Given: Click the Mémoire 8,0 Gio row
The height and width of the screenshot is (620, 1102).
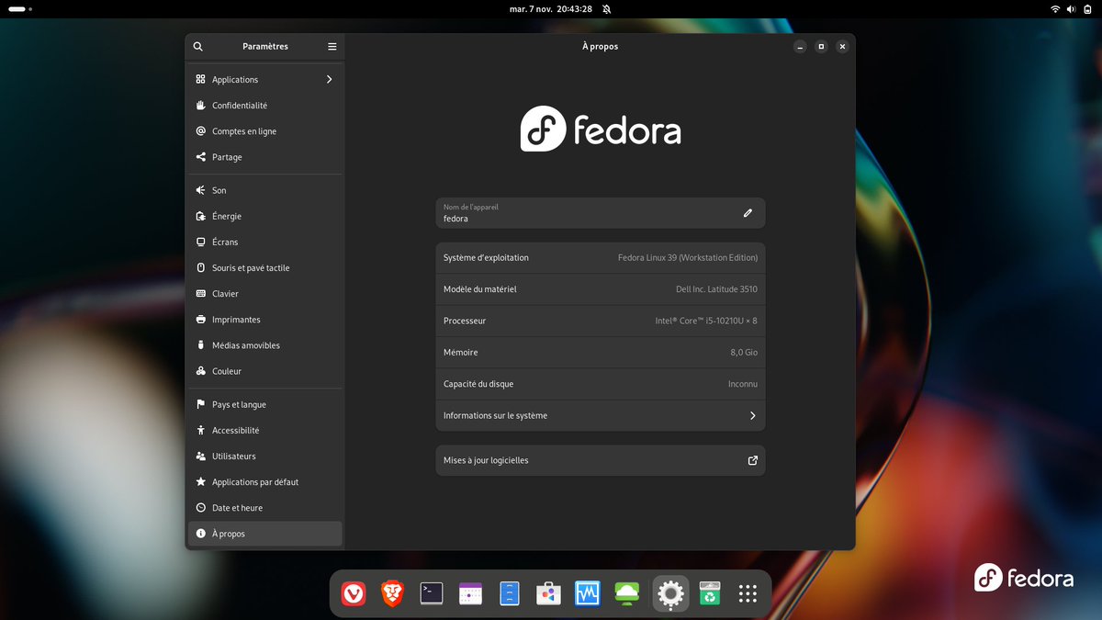Looking at the screenshot, I should click(601, 352).
